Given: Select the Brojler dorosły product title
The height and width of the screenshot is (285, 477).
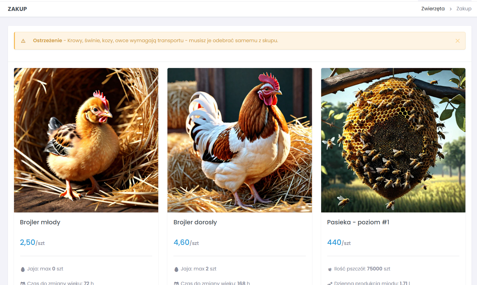Looking at the screenshot, I should 195,222.
